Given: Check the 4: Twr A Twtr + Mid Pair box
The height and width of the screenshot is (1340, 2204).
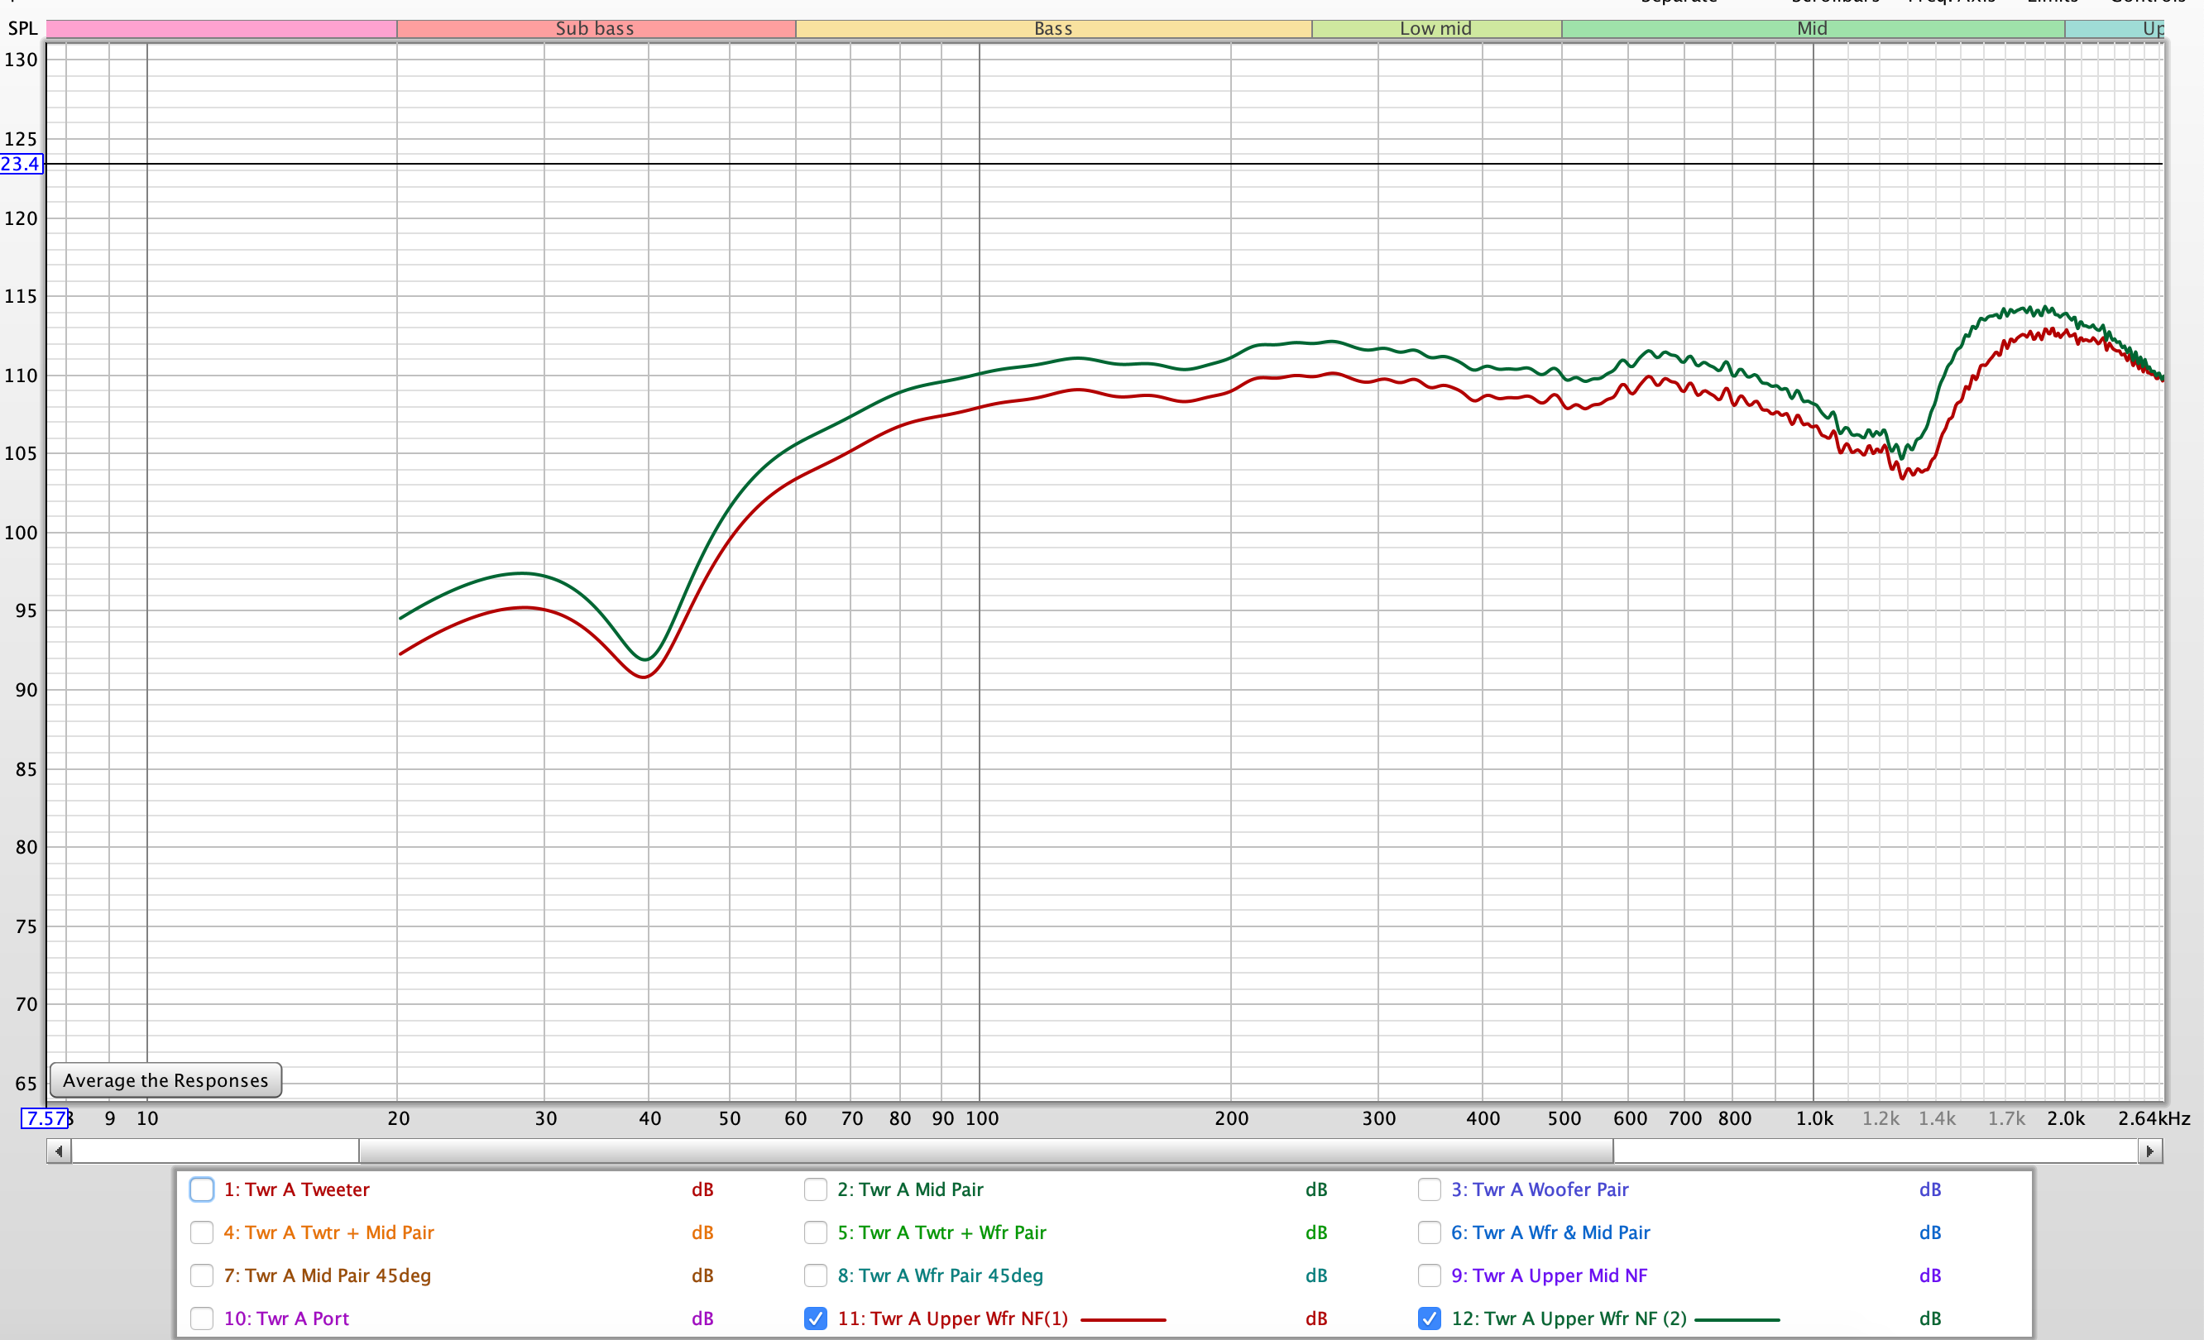Looking at the screenshot, I should point(202,1232).
